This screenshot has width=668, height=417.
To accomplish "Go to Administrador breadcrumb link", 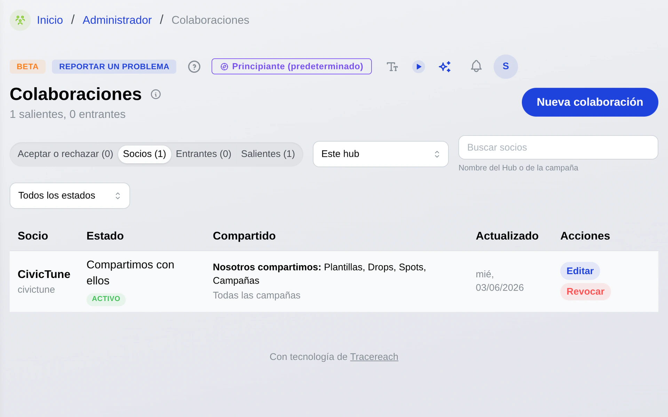I will tap(117, 20).
